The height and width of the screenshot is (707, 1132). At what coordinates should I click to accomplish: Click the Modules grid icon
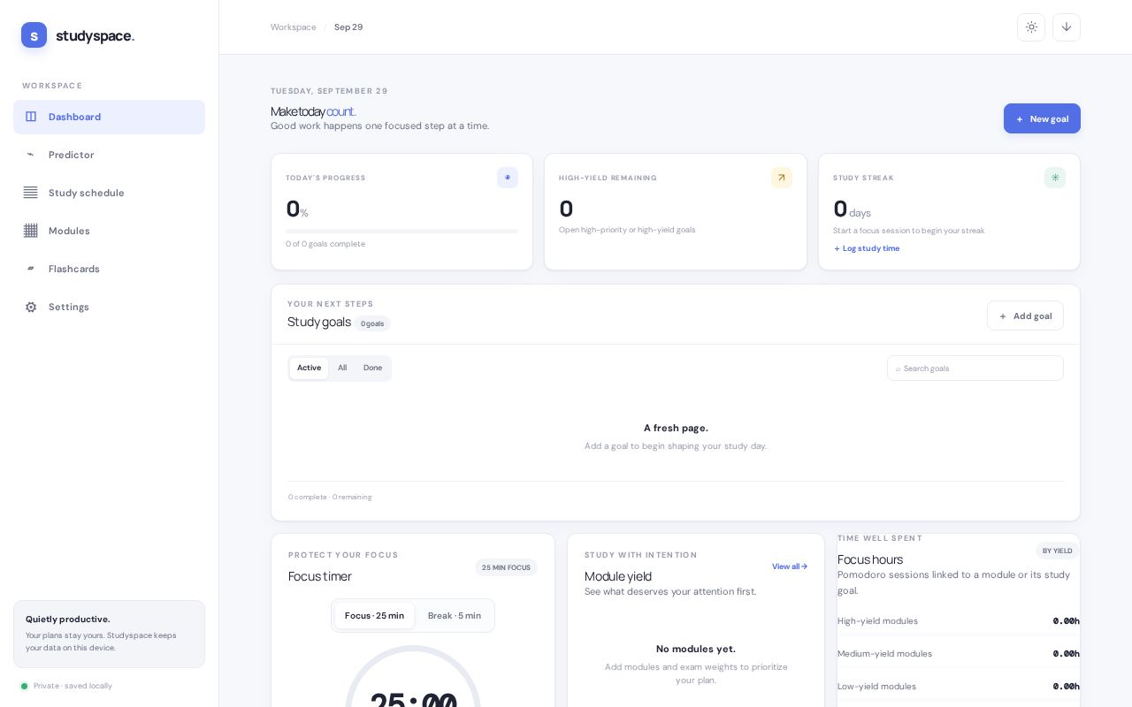31,231
